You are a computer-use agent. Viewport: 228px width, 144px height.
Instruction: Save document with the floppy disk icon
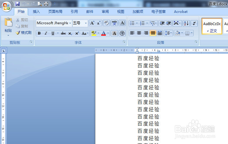pos(17,4)
